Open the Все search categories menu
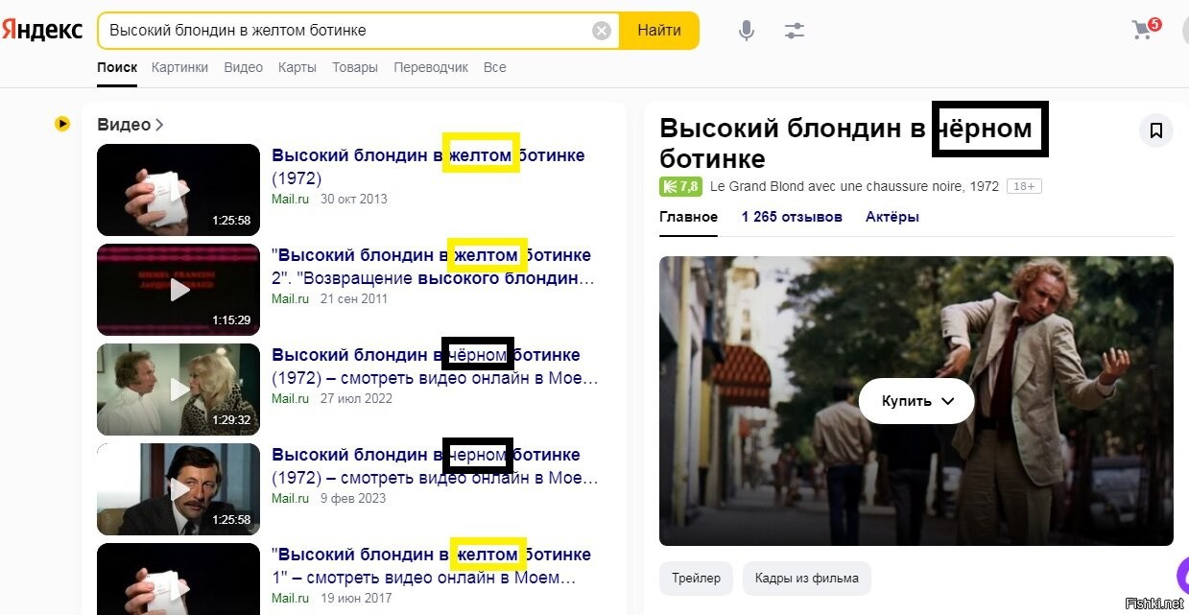1189x615 pixels. [x=494, y=67]
